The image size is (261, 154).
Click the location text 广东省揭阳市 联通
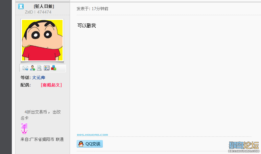(47, 139)
